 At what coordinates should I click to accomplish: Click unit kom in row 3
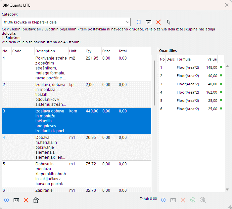pos(73,111)
